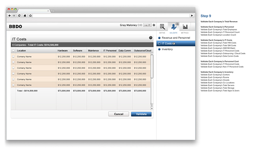Click the Outsource/Cloud column total $73,600,000

140,91
